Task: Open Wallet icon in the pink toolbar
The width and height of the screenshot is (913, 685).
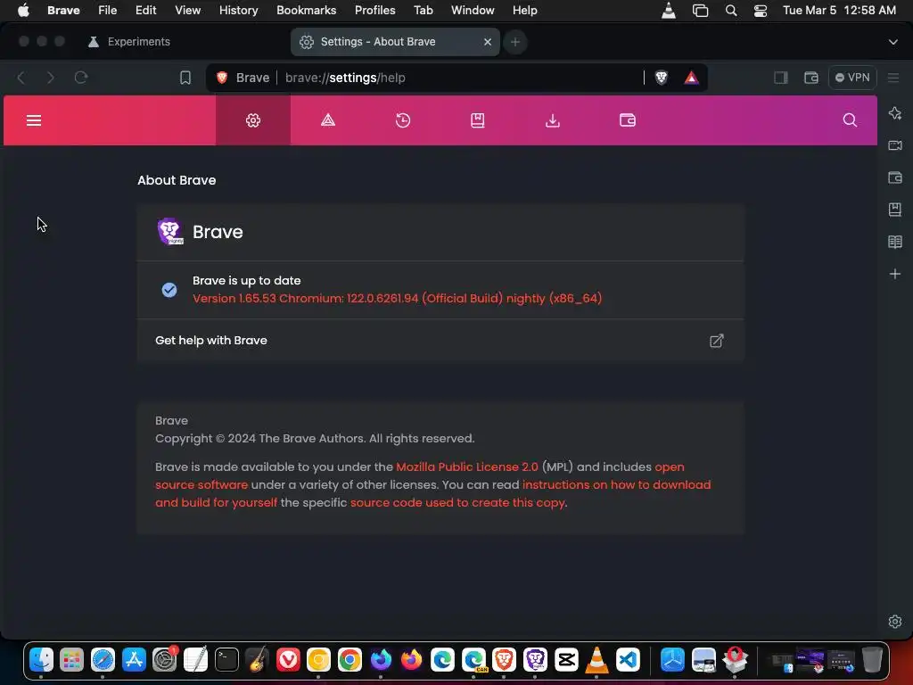Action: pos(627,120)
